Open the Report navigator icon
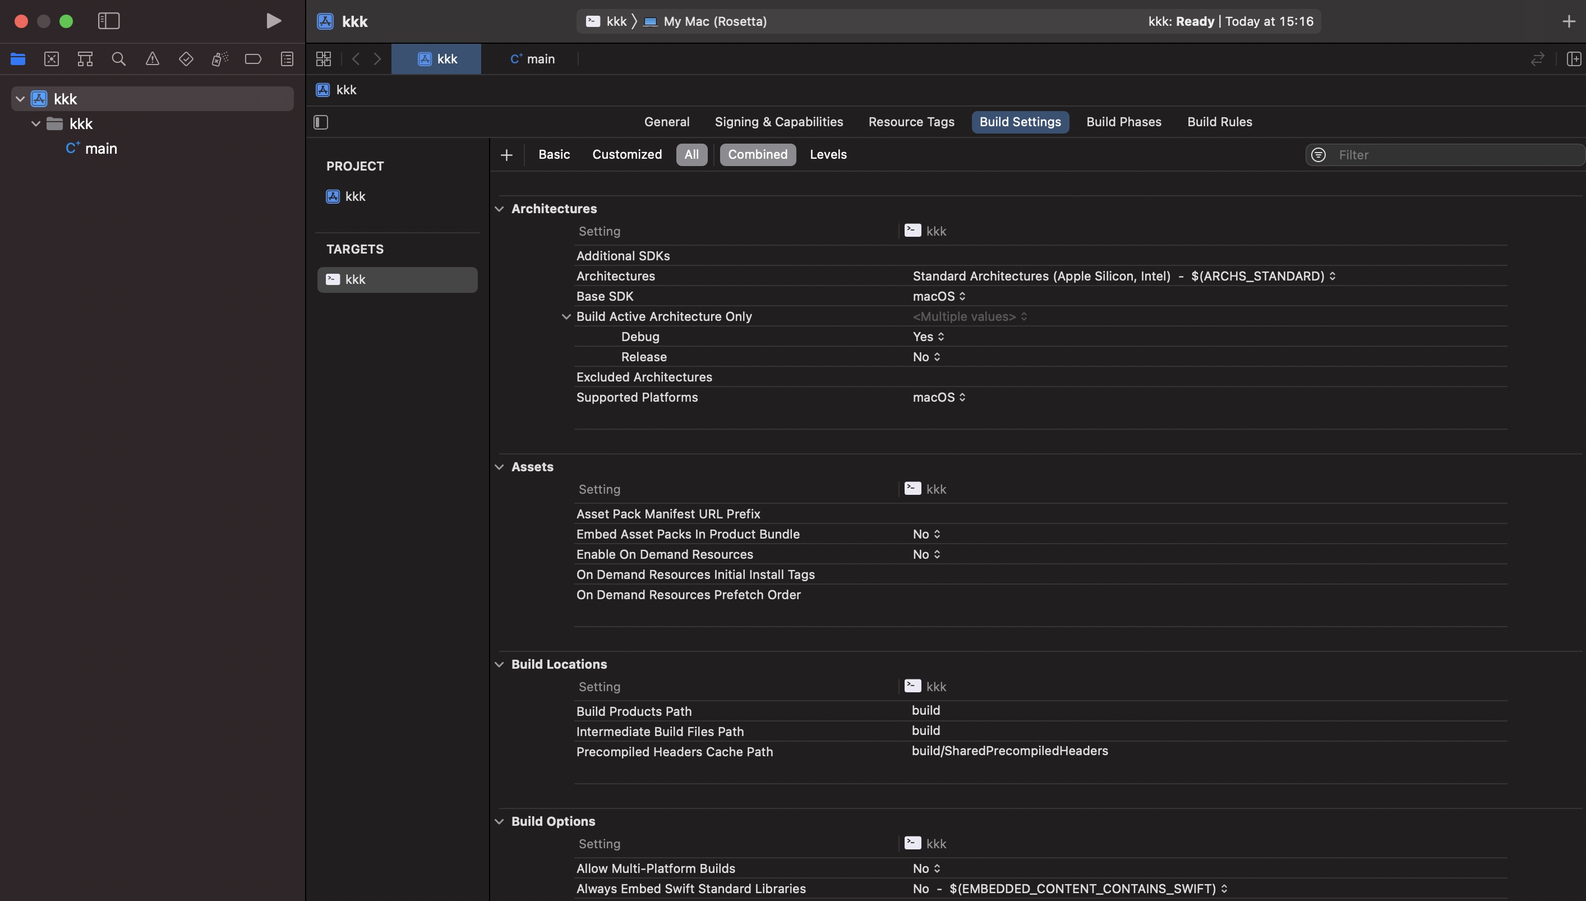This screenshot has width=1586, height=901. (x=287, y=59)
